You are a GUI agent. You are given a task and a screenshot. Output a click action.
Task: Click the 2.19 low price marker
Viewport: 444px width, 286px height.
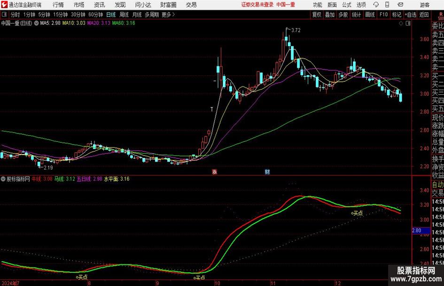coord(48,168)
